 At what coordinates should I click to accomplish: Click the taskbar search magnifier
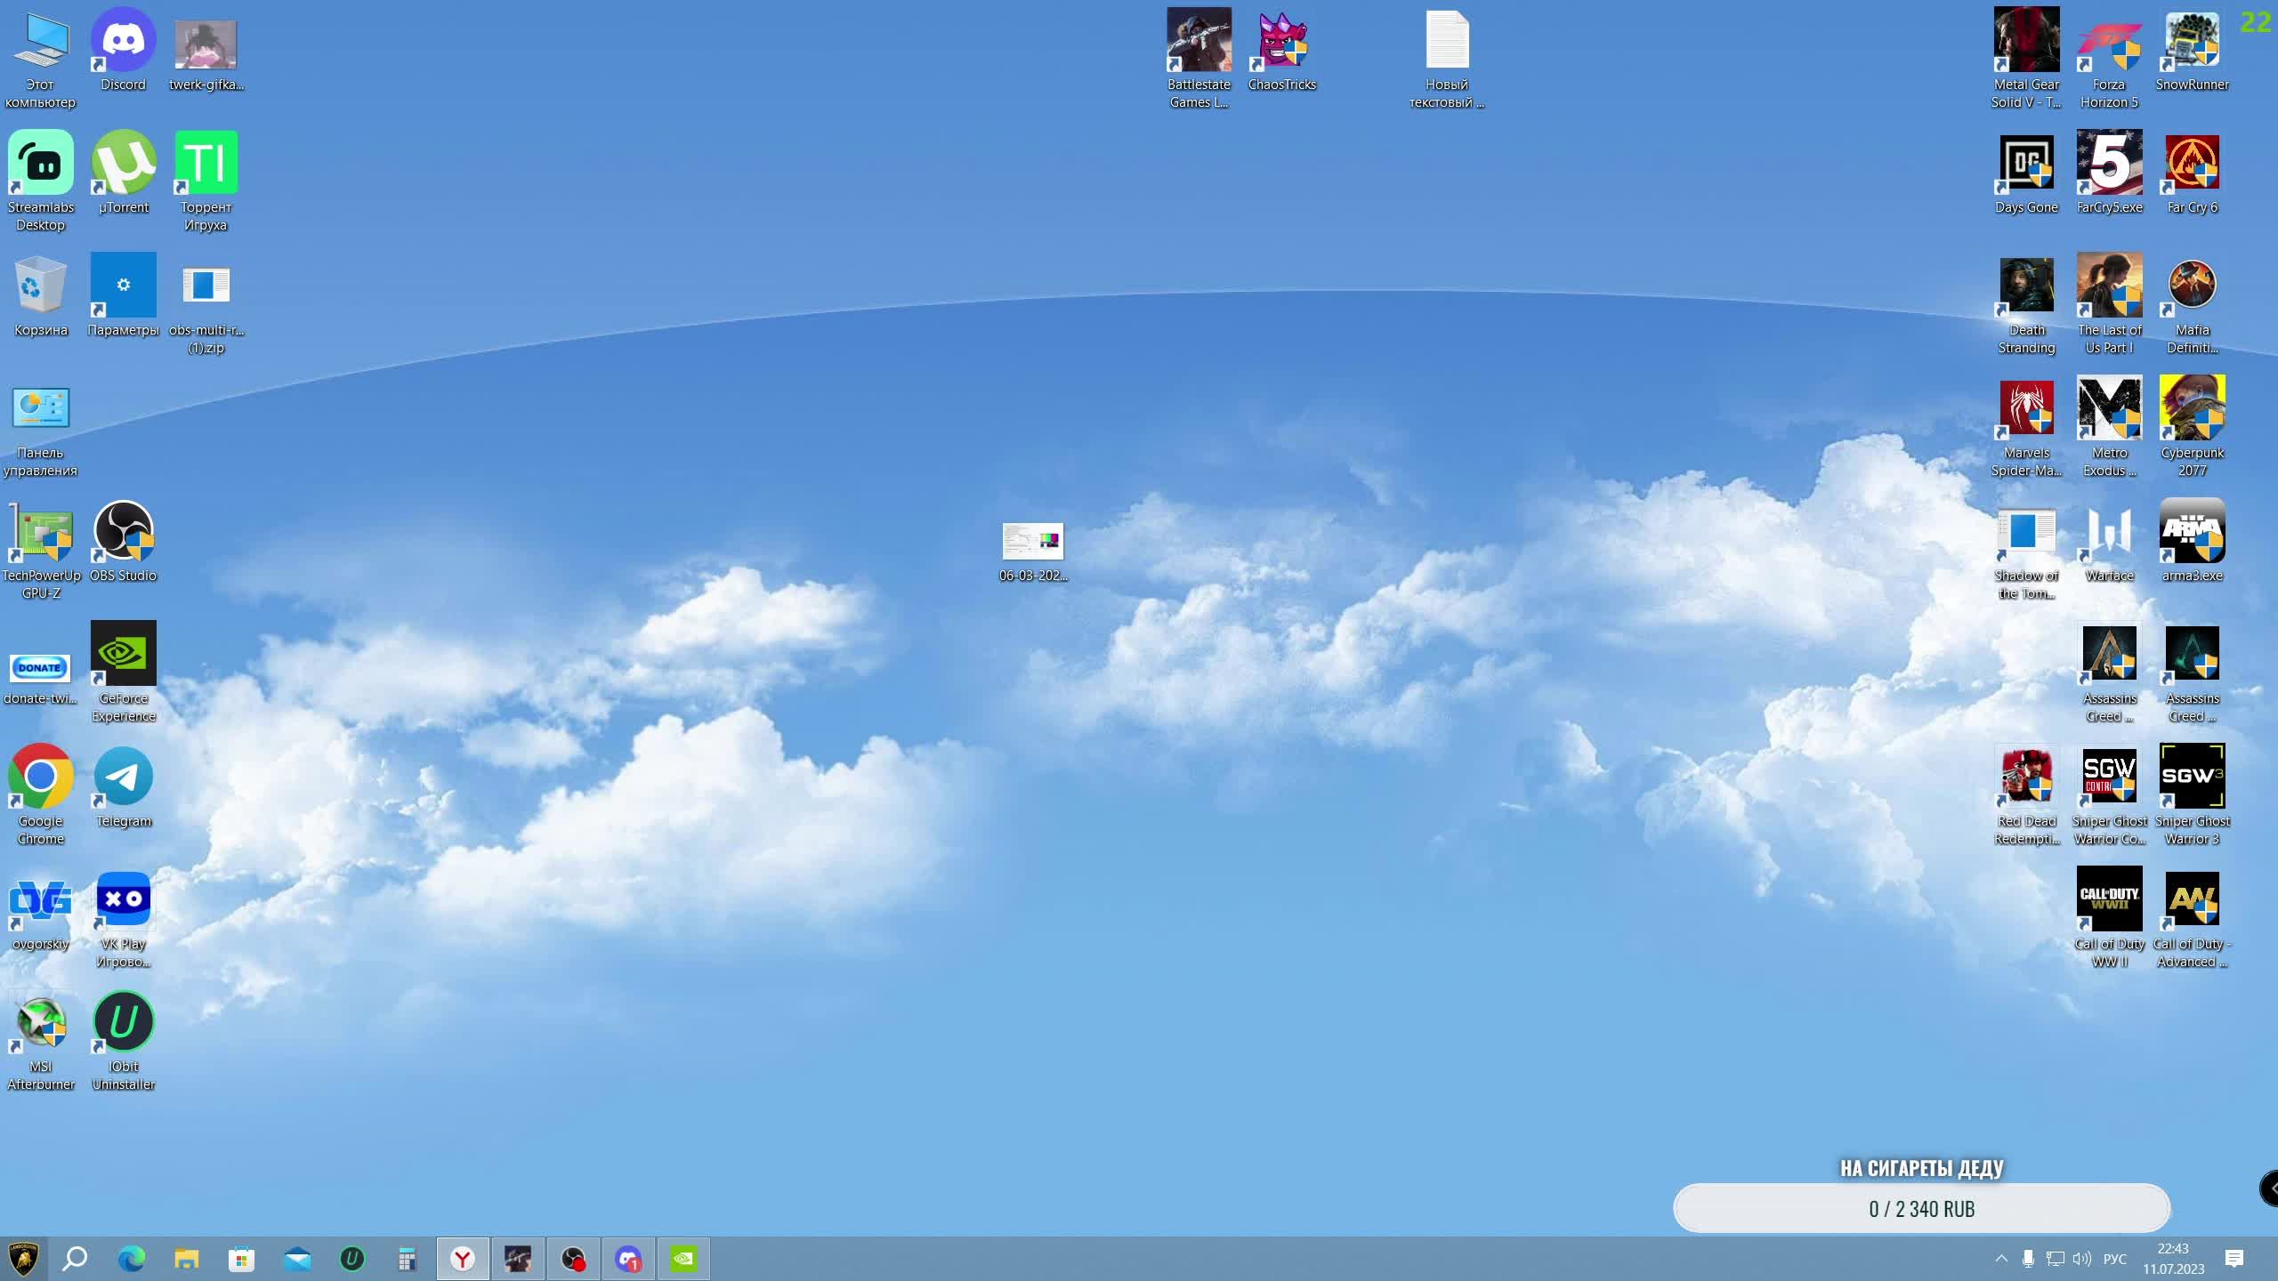[75, 1259]
